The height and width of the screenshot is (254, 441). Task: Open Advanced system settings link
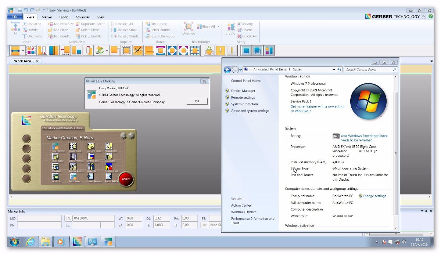(x=250, y=110)
